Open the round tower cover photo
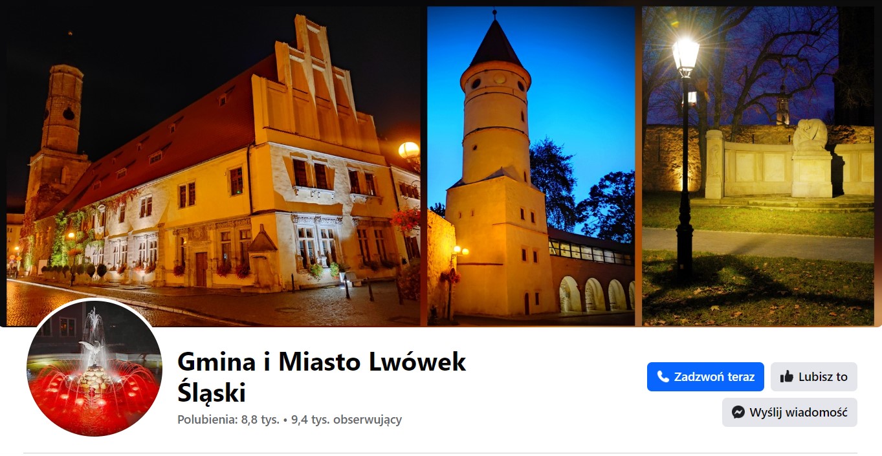Viewport: 882px width, 456px height. [x=531, y=166]
